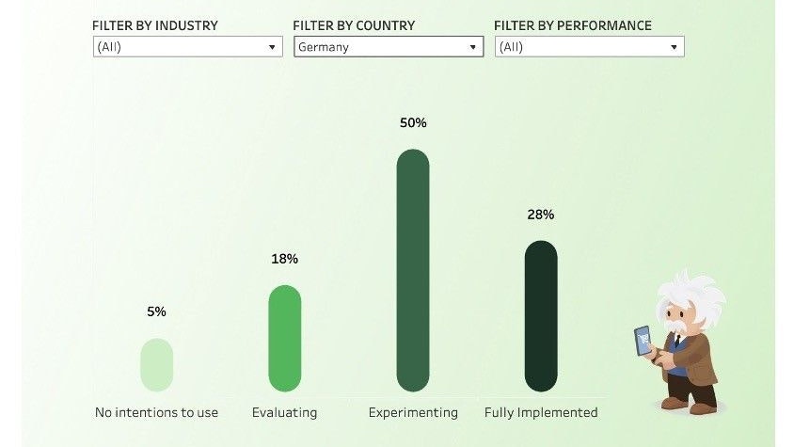The width and height of the screenshot is (794, 447).
Task: Click the 18% value label
Action: pos(284,259)
